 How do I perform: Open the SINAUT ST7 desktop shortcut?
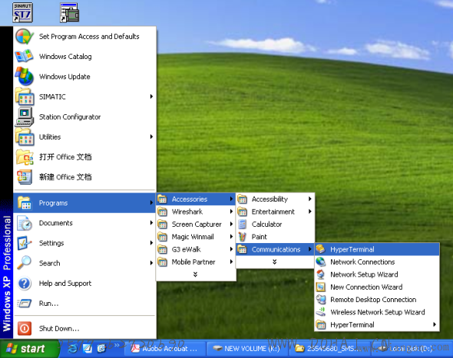(x=22, y=12)
